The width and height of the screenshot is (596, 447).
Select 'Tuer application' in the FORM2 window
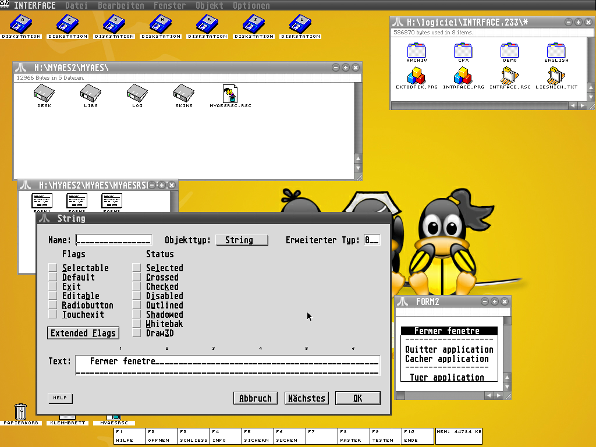coord(447,377)
